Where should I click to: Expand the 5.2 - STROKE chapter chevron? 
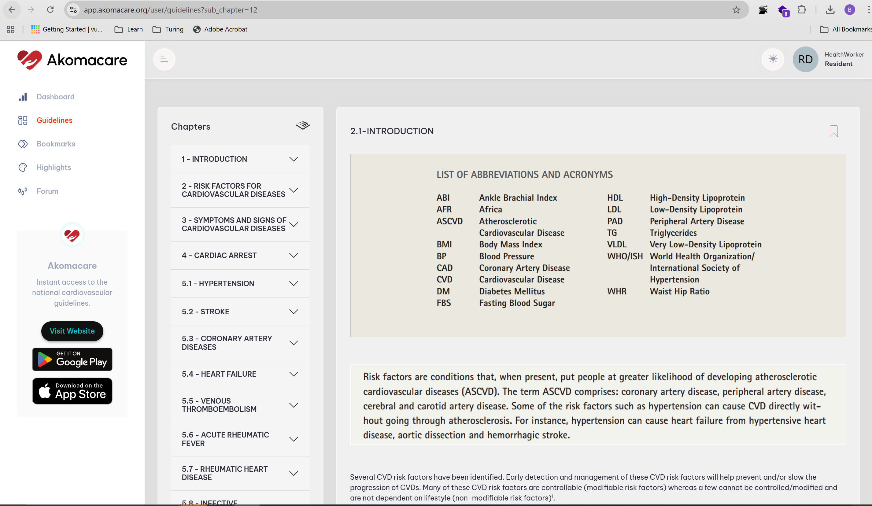[x=294, y=312]
